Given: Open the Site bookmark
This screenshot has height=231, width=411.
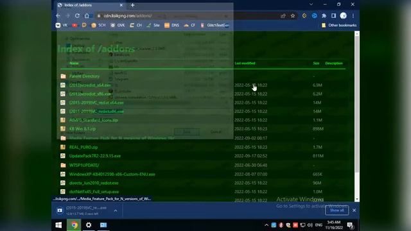Looking at the screenshot, I should coord(153,25).
